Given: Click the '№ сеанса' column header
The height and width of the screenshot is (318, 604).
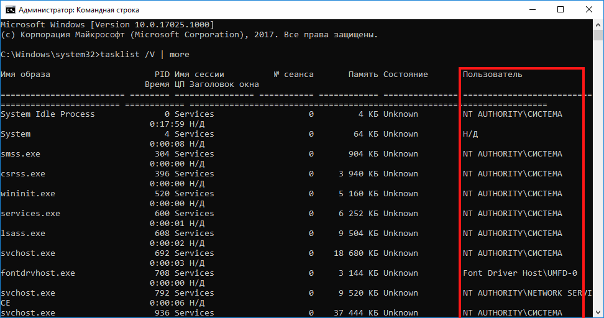Looking at the screenshot, I should [293, 75].
